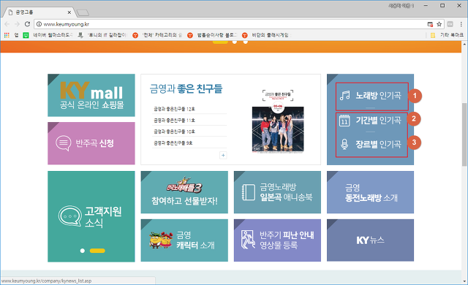468x285 pixels.
Task: Click the page vertical scrollbar thumb
Action: (x=464, y=134)
